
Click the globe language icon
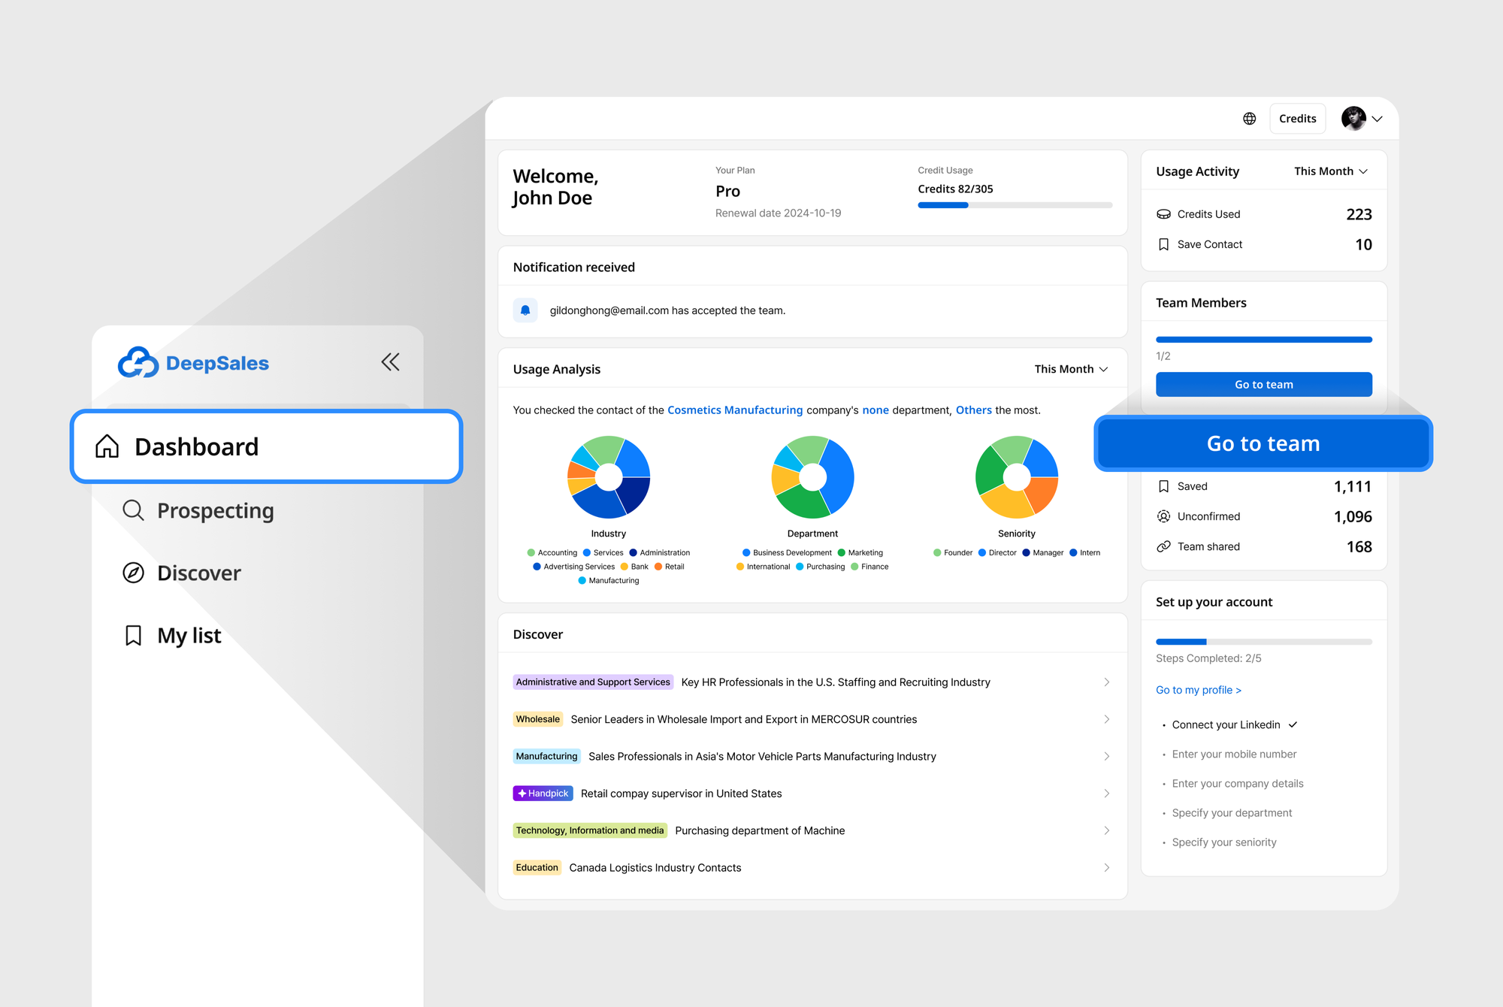click(1249, 119)
